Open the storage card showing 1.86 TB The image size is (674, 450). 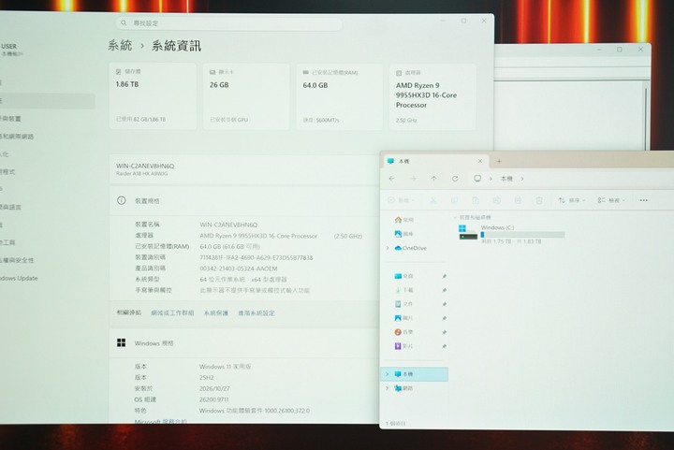point(153,96)
